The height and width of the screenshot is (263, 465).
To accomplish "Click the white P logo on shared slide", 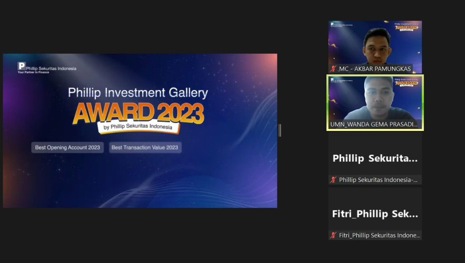I will pyautogui.click(x=22, y=66).
